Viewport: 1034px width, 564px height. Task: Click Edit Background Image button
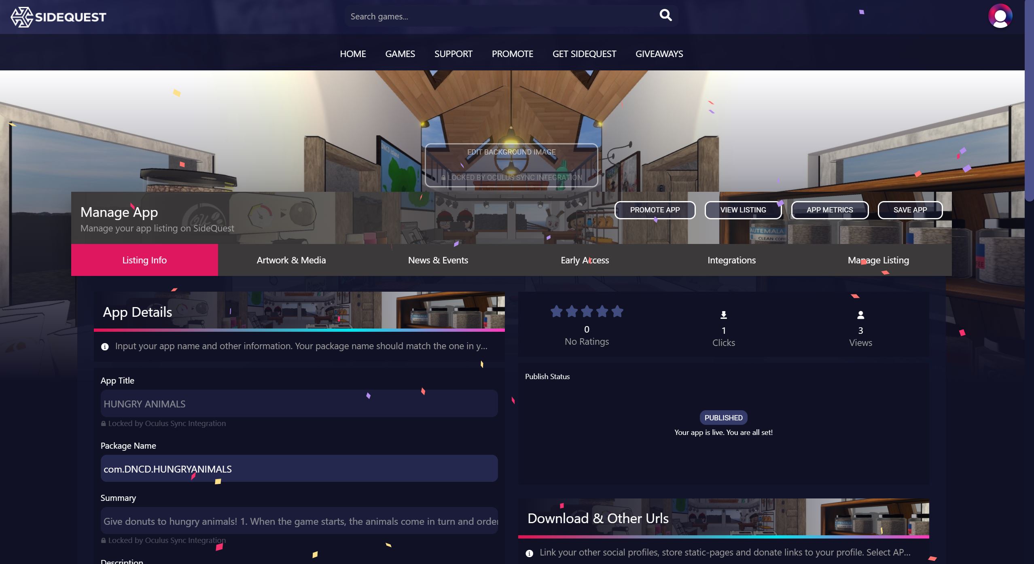(511, 165)
